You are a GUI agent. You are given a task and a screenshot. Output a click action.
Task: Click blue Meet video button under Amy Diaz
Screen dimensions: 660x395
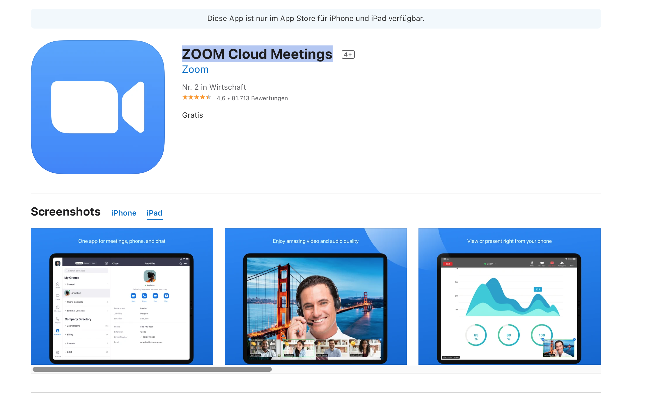(133, 296)
